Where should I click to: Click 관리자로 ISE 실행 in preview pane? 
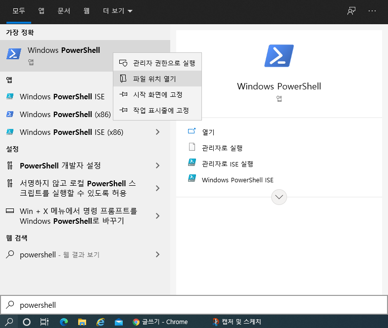pos(228,164)
